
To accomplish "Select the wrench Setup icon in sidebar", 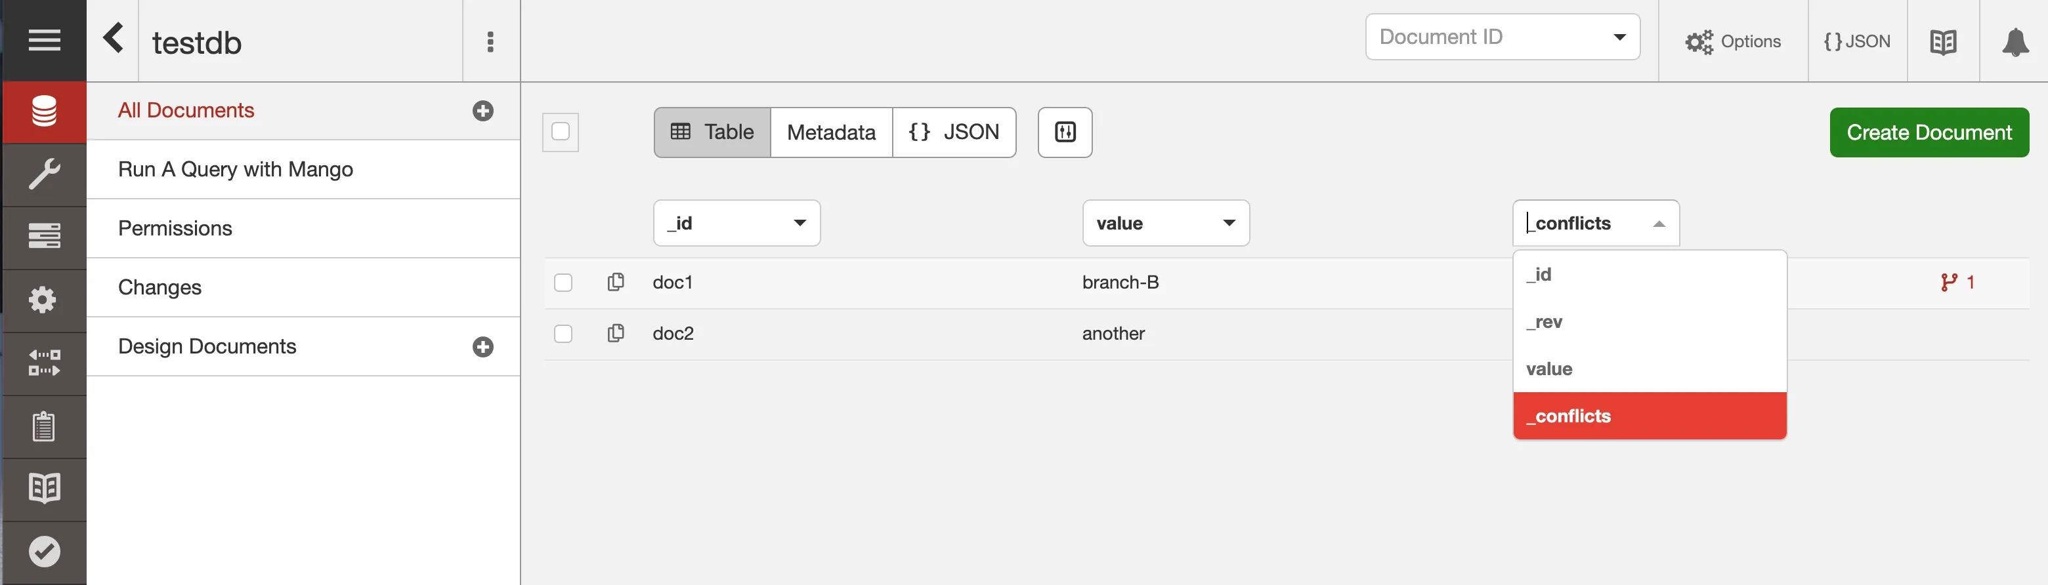I will [43, 172].
